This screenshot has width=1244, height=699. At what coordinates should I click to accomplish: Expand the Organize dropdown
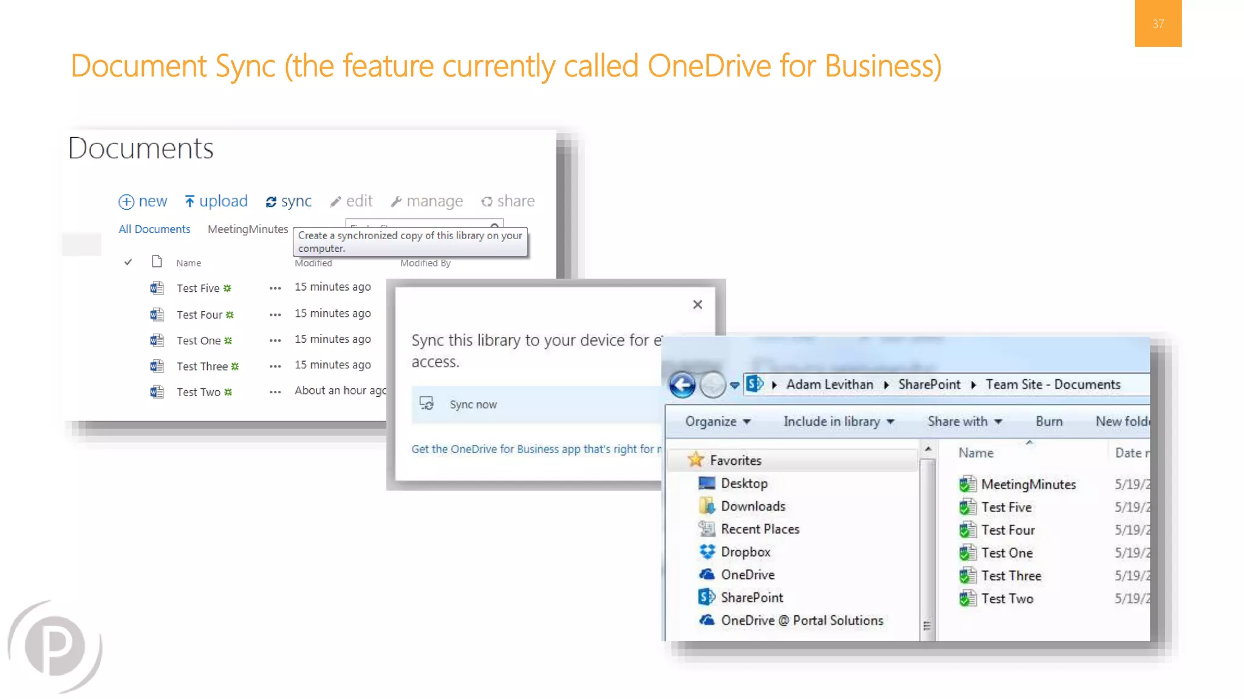(x=718, y=421)
